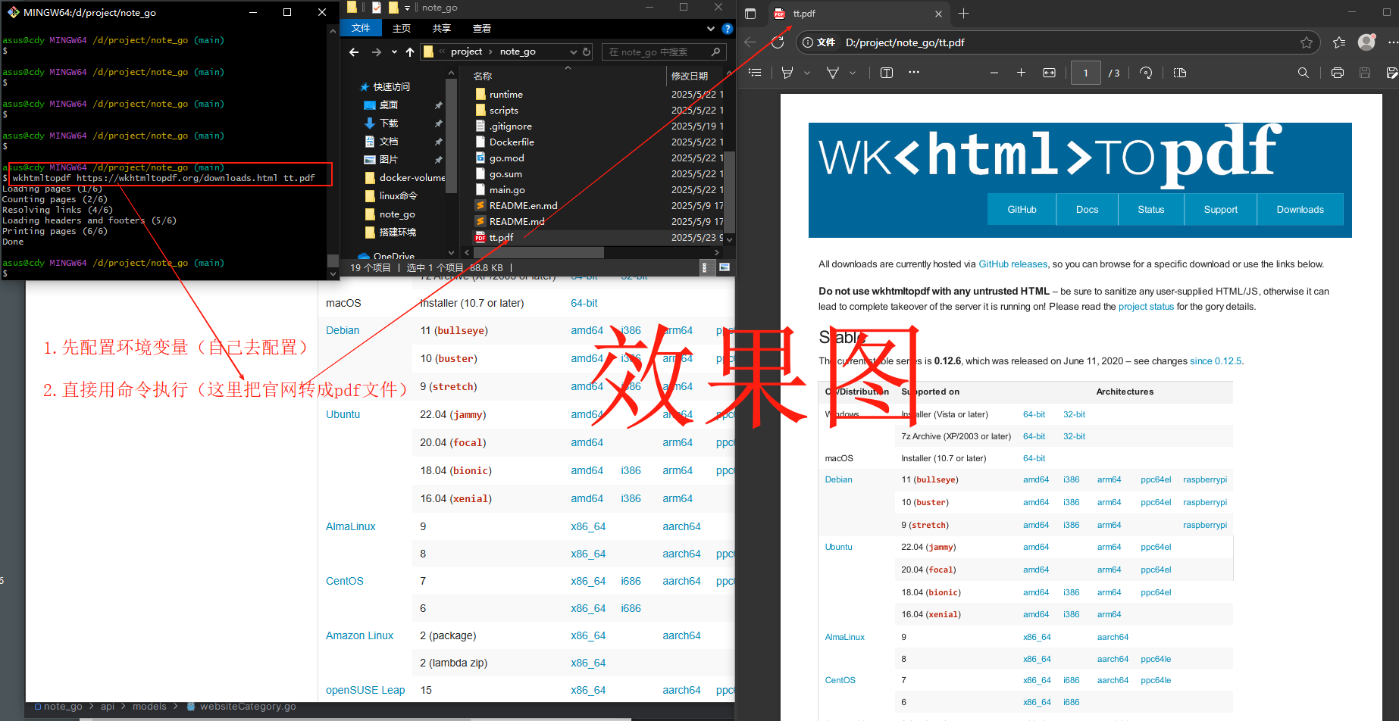Open highlight pen color dropdown arrow

coord(807,73)
